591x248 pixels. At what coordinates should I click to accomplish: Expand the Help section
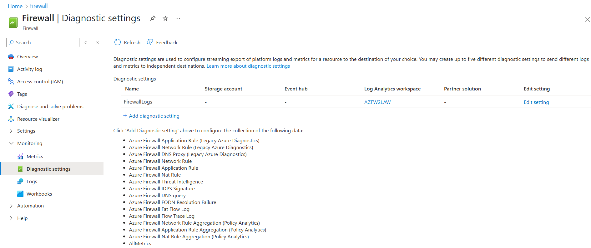point(11,218)
